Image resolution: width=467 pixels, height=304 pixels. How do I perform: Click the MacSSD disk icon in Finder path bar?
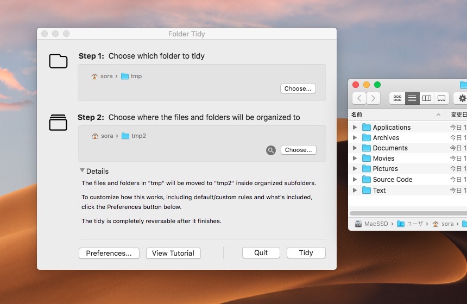358,224
